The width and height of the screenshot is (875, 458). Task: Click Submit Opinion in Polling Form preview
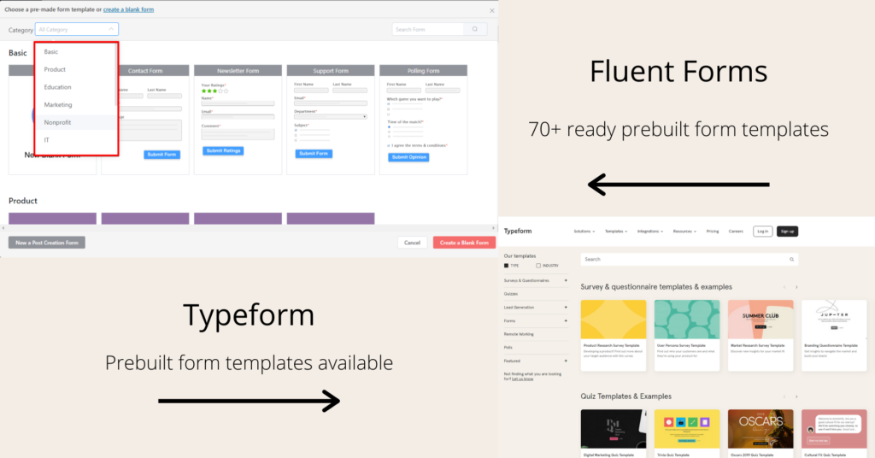408,157
